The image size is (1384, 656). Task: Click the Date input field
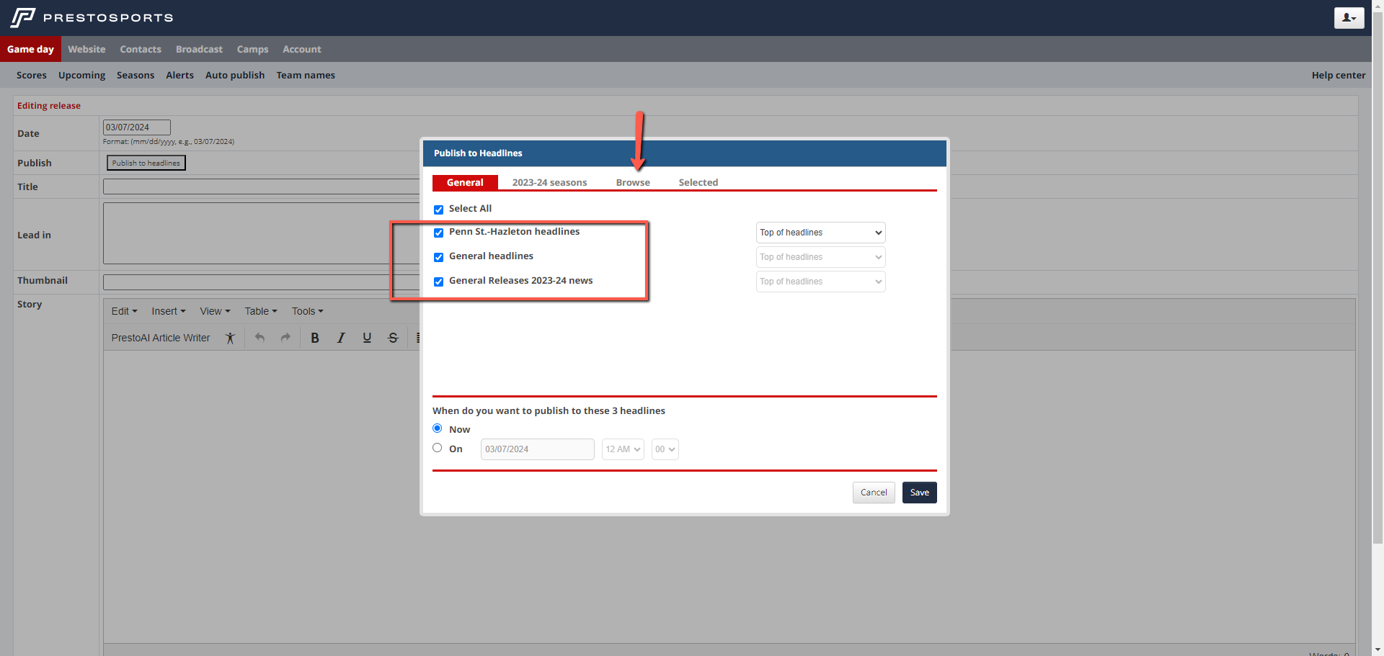coord(137,127)
